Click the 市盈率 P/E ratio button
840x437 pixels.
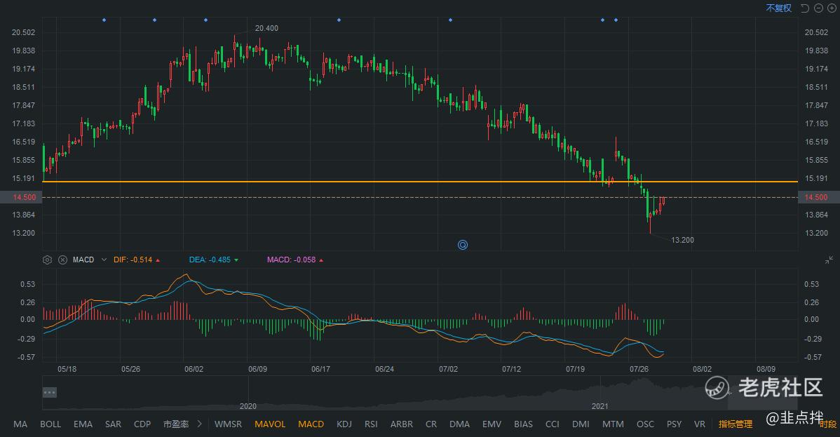click(175, 424)
